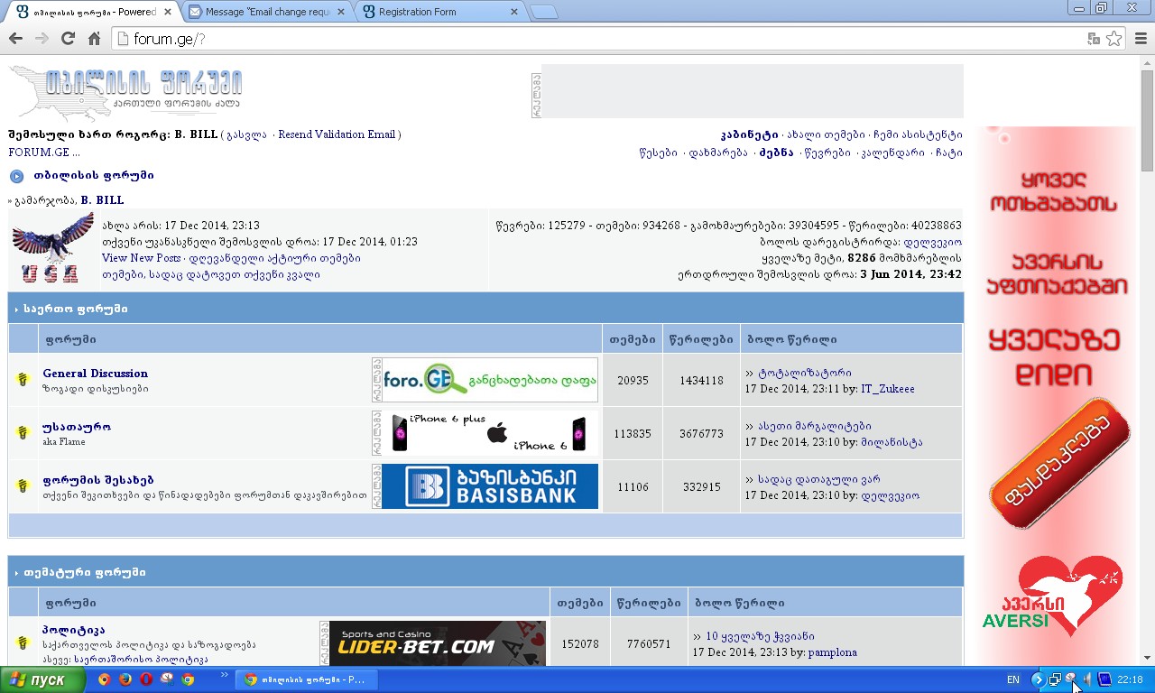1155x693 pixels.
Task: Click the пуск Start button
Action: click(41, 679)
